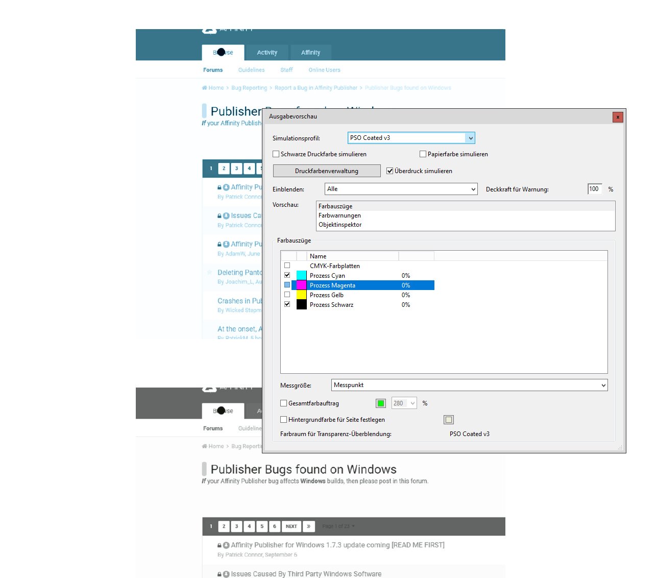Click last-page double-arrow in lower forum pagination

[x=308, y=526]
